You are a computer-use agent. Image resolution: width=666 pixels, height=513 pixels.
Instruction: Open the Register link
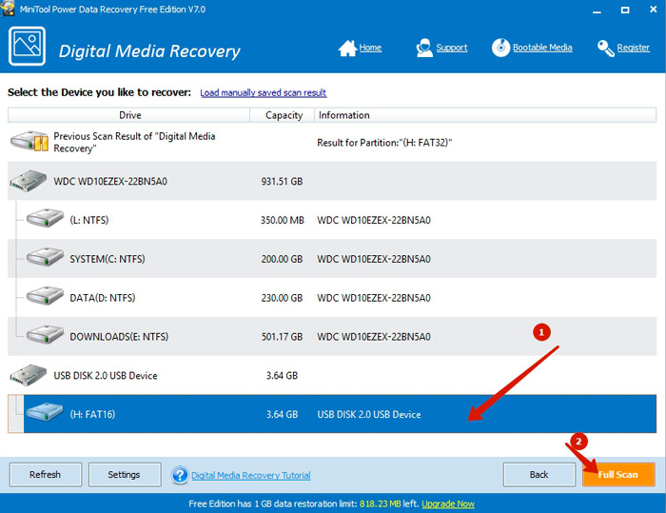coord(634,48)
